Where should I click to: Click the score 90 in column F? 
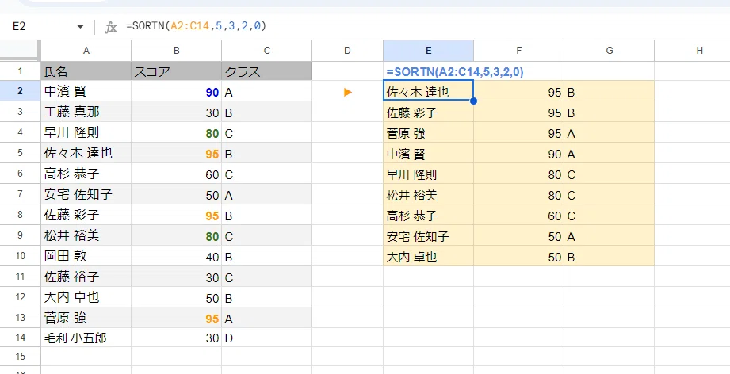[518, 154]
